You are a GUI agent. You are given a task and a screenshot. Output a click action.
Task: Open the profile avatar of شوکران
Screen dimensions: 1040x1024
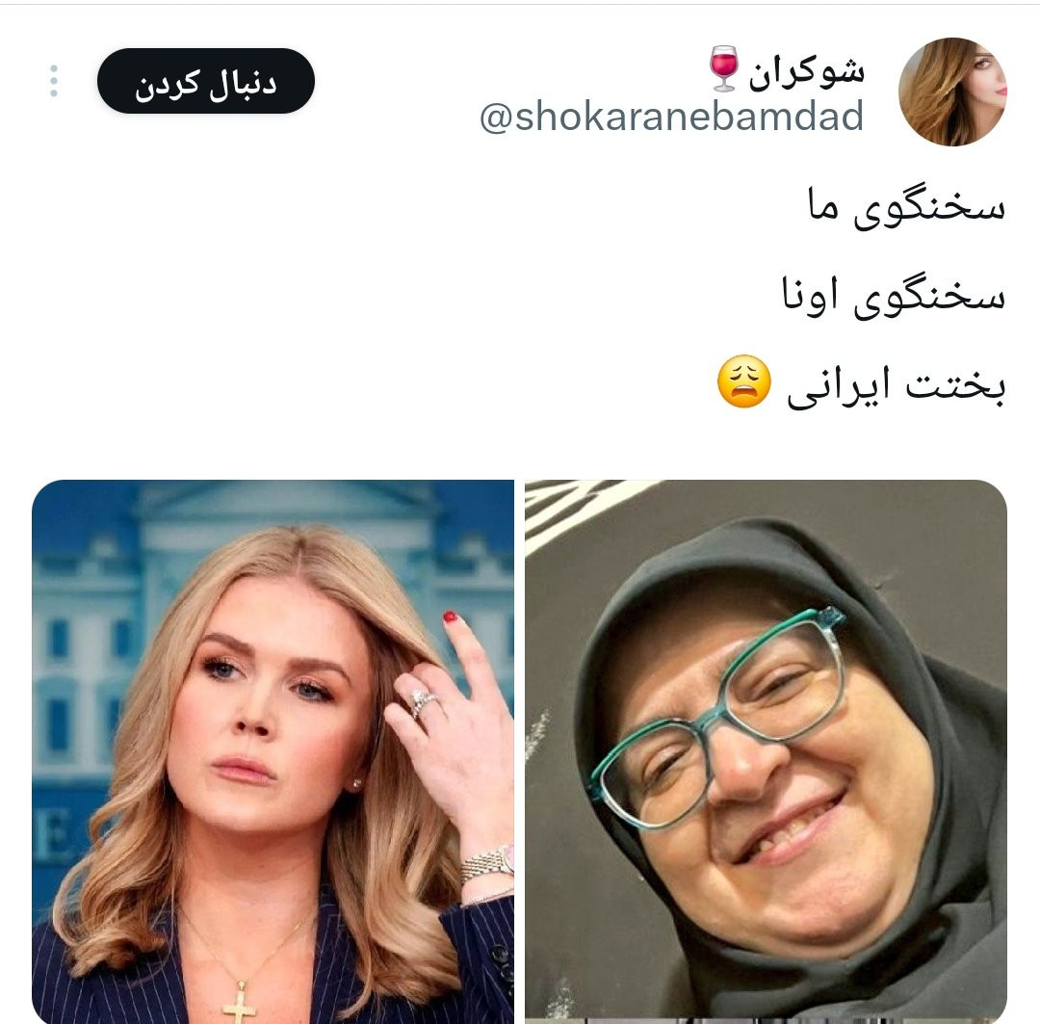(x=952, y=92)
